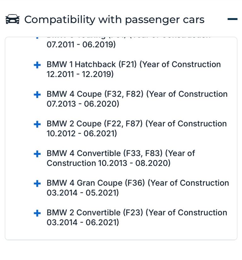Open the BMW 4 Coupe (F32, F82) entry text

pyautogui.click(x=137, y=99)
